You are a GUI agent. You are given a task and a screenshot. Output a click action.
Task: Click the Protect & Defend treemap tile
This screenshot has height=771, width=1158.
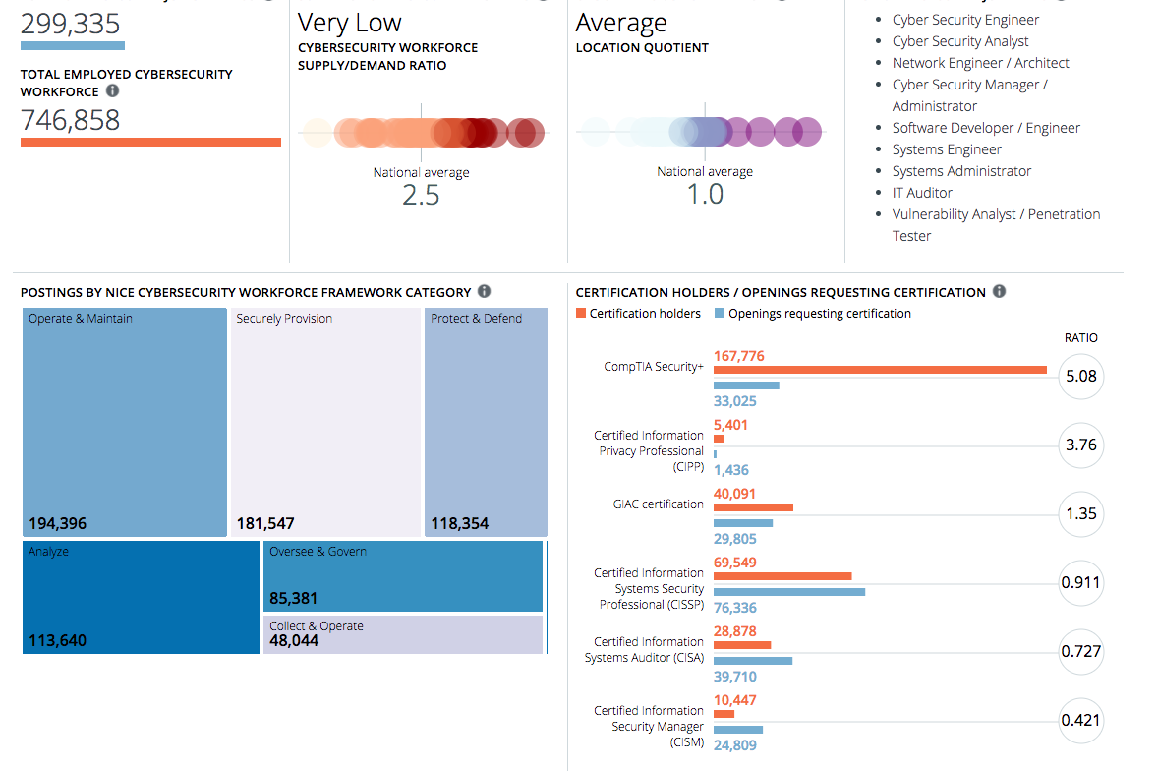click(486, 422)
